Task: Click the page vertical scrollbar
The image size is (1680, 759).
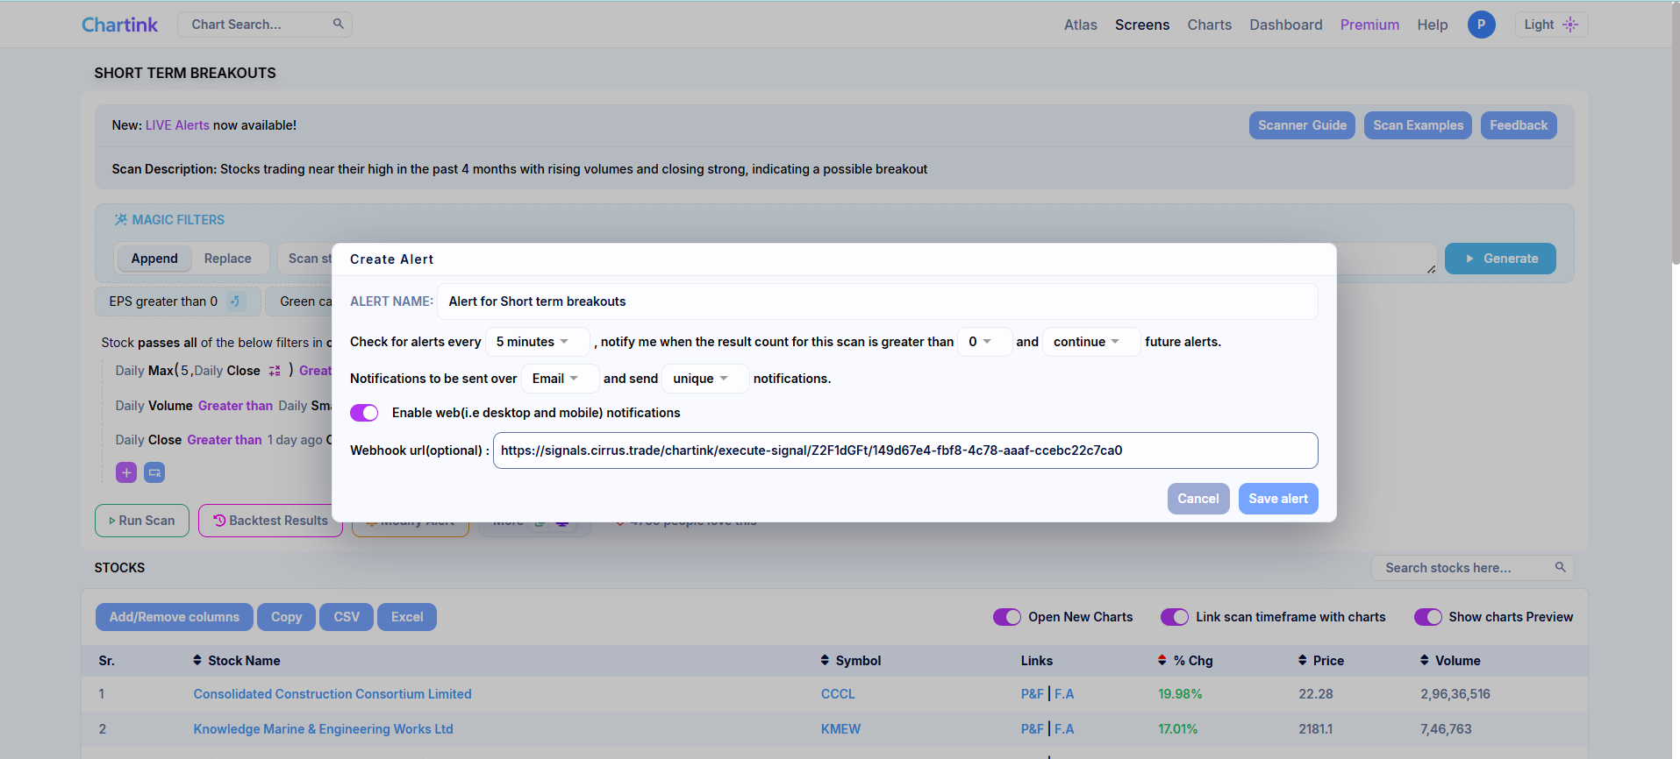Action: [x=1675, y=131]
